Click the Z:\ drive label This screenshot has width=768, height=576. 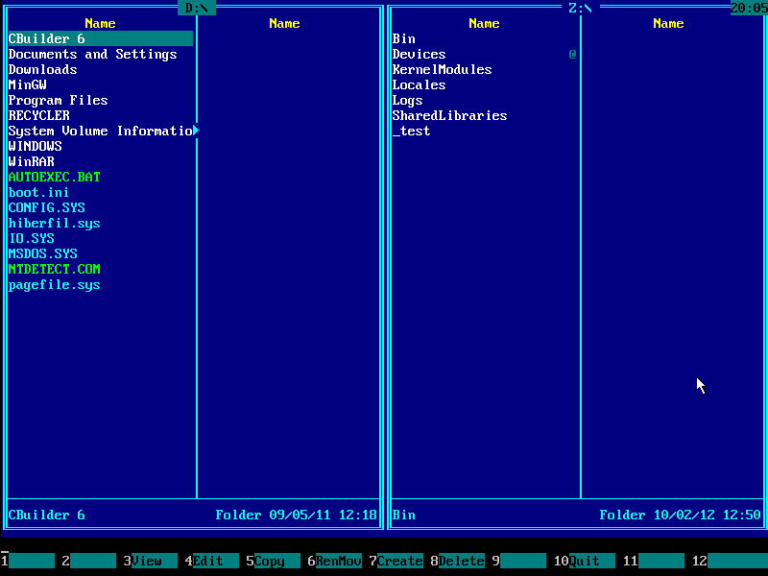tap(581, 8)
